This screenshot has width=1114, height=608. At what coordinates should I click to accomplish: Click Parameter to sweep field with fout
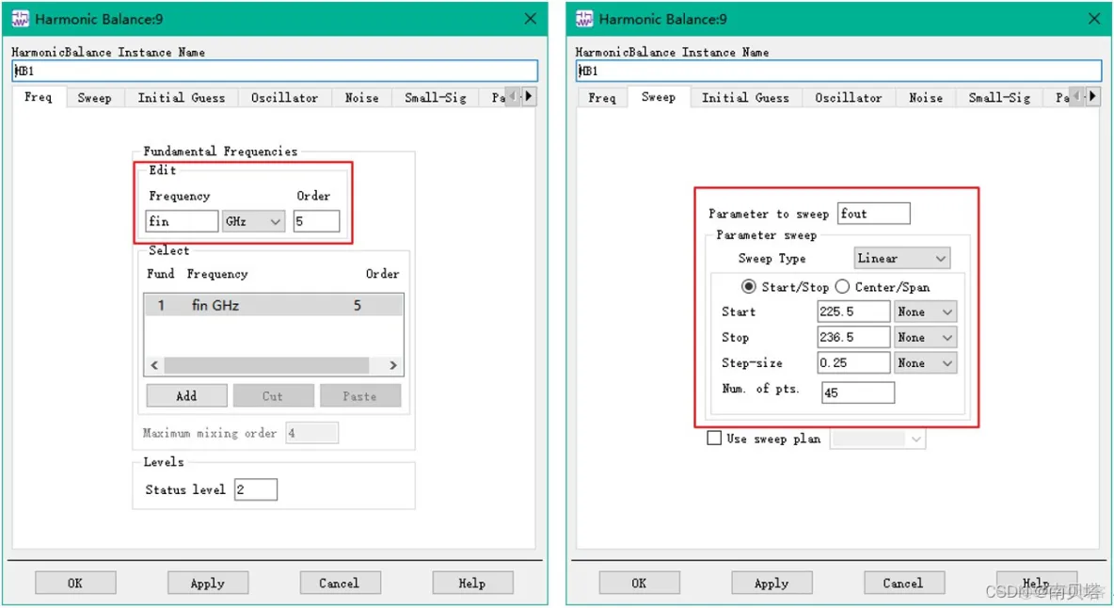[x=874, y=214]
